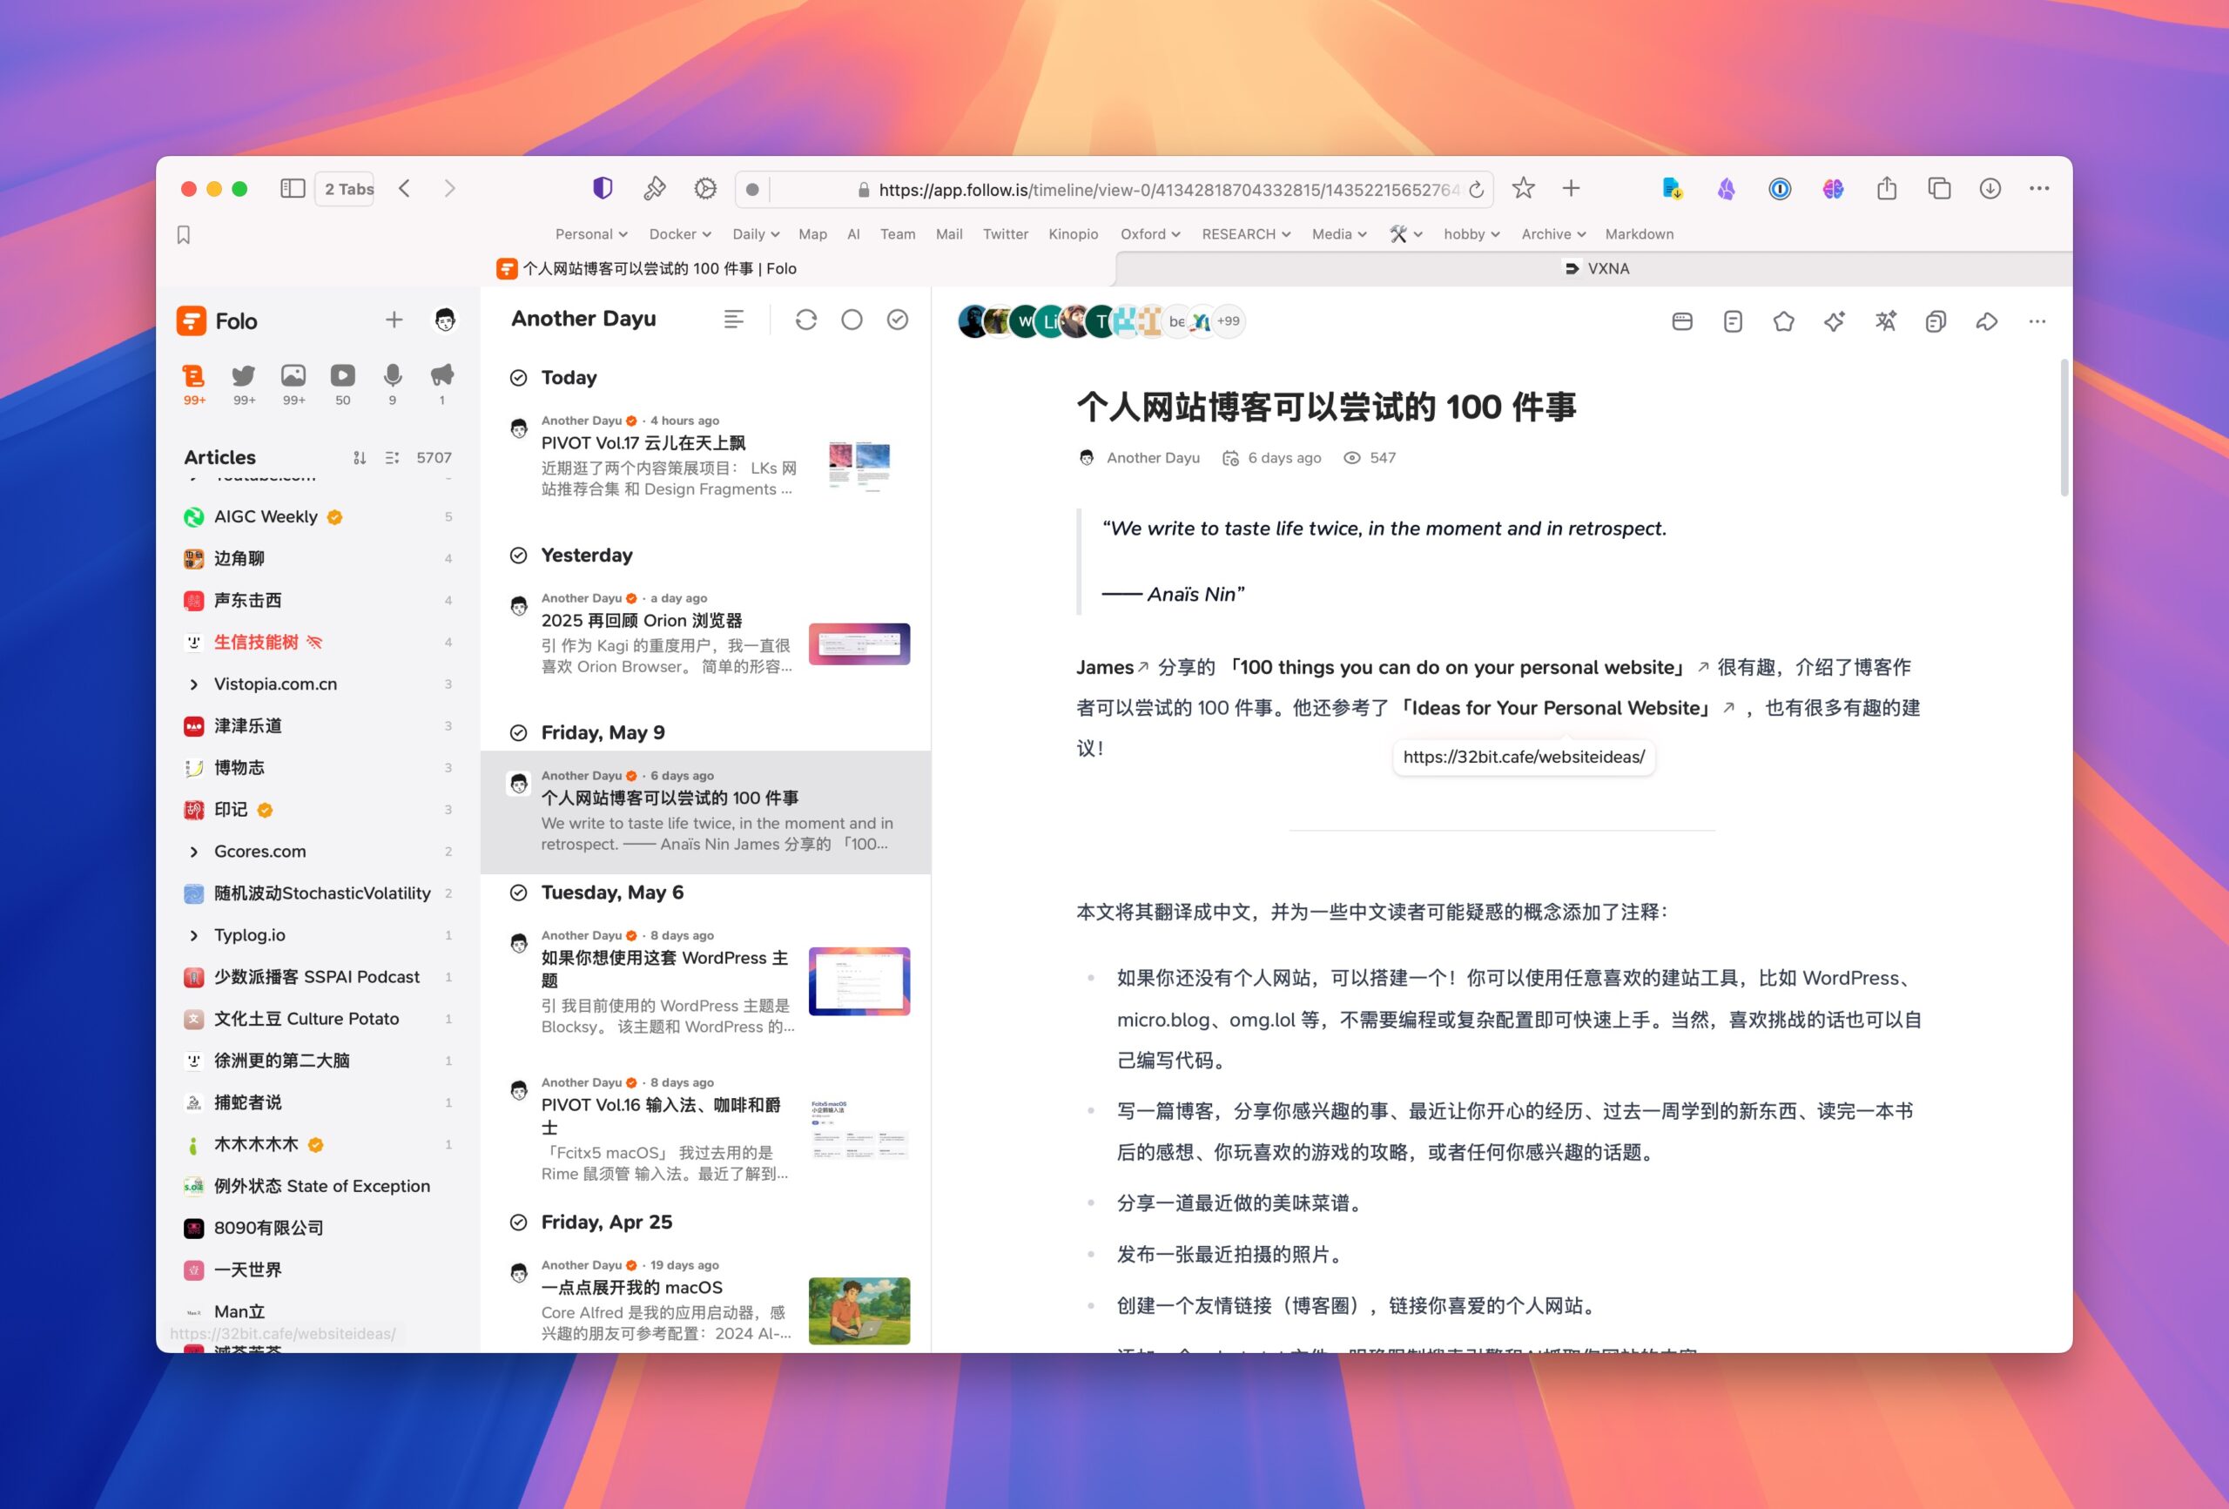Image resolution: width=2229 pixels, height=1509 pixels.
Task: Expand the Gcores.com feed folder
Action: (x=194, y=852)
